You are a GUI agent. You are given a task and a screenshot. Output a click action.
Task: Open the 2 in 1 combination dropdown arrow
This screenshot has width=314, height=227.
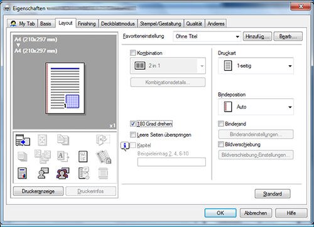(202, 66)
